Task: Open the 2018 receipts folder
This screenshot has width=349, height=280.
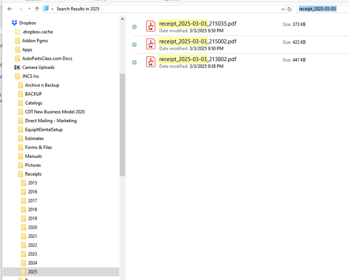Action: 32,210
